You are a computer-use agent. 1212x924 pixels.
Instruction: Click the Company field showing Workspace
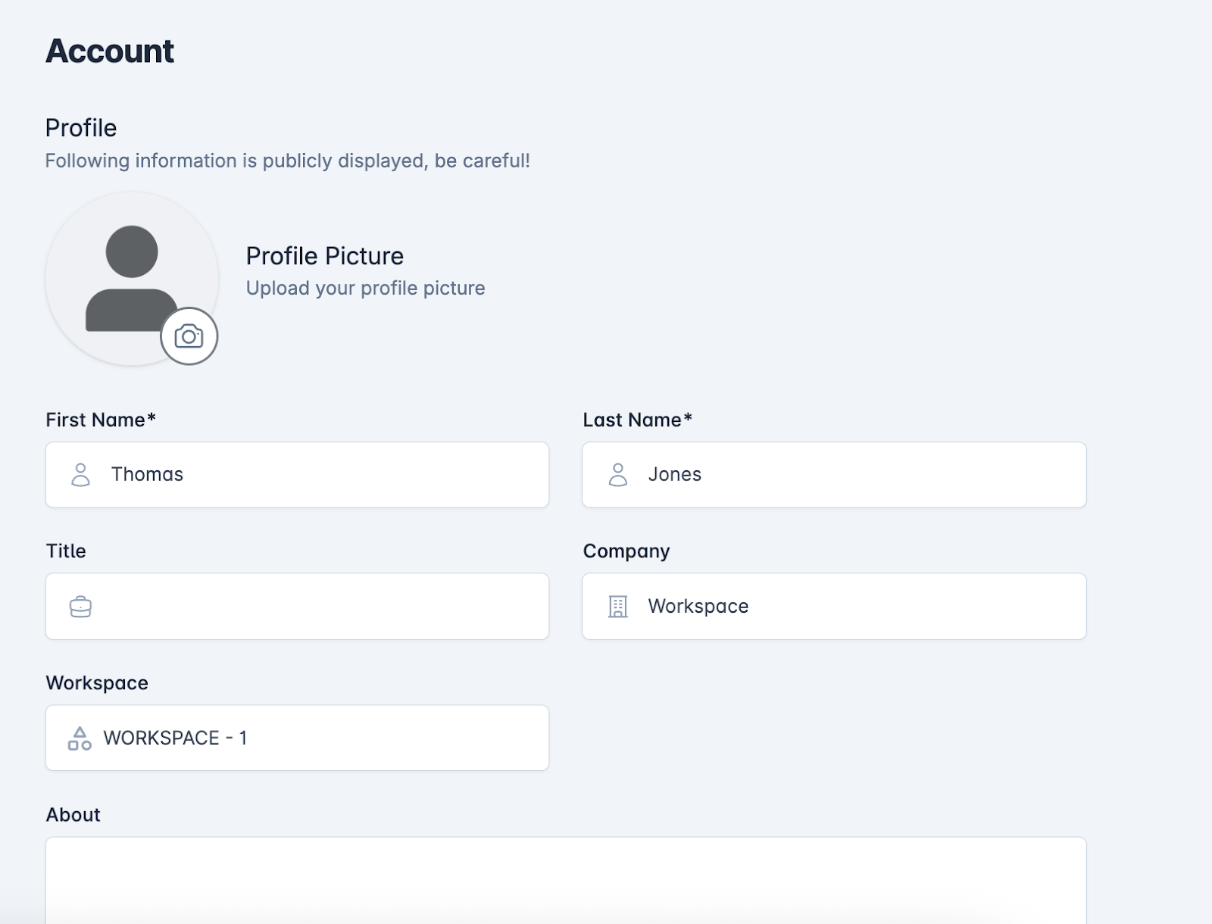click(834, 607)
